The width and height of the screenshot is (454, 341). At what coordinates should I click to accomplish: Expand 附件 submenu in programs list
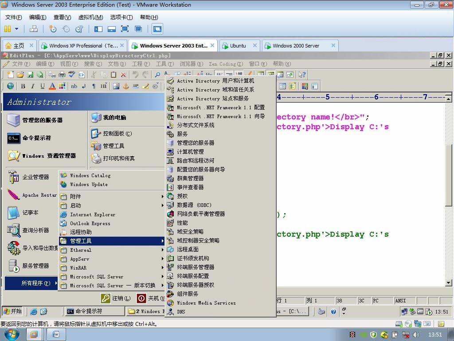pos(112,196)
